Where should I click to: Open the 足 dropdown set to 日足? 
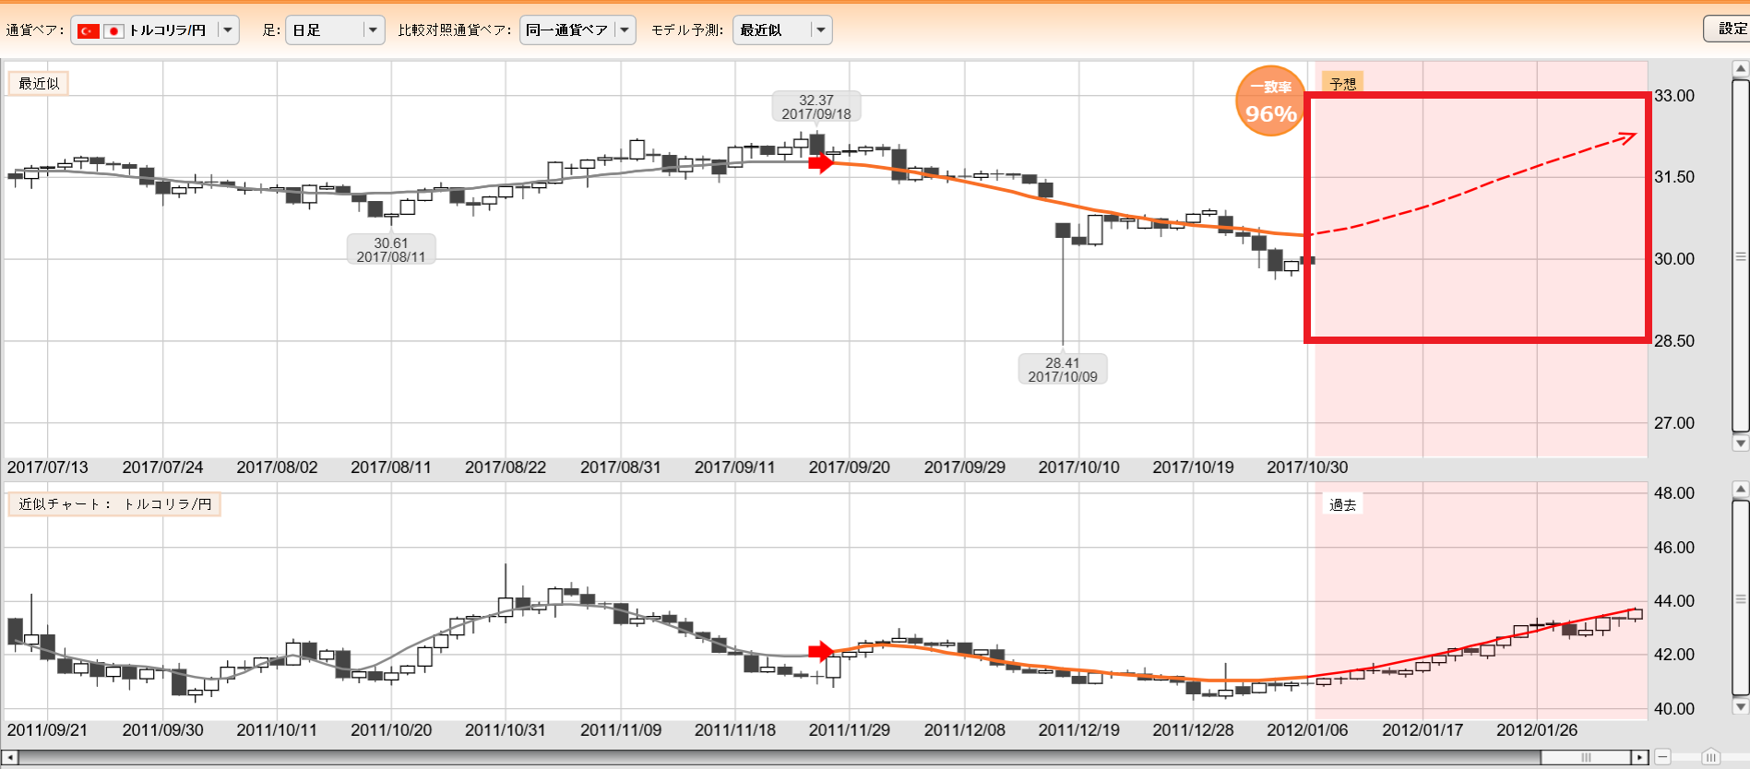coord(335,30)
